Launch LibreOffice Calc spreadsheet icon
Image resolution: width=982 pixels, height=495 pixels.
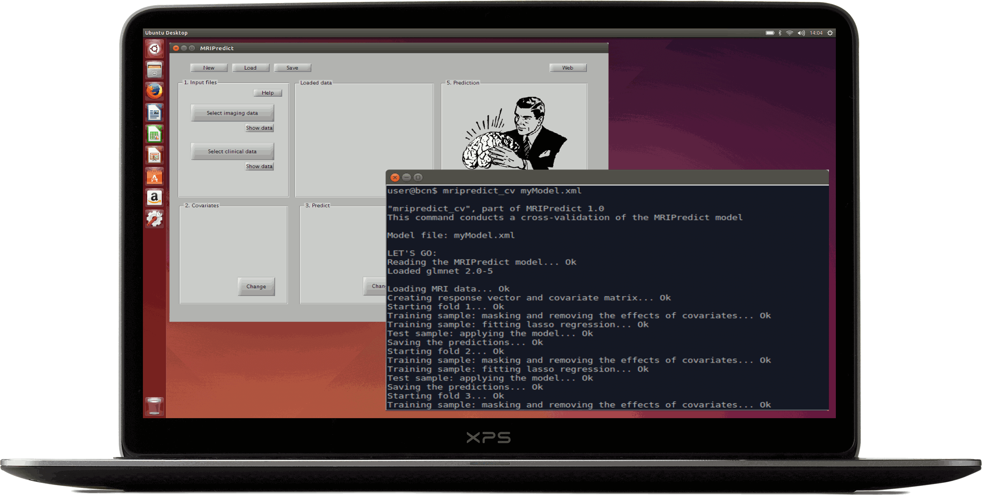pos(154,134)
